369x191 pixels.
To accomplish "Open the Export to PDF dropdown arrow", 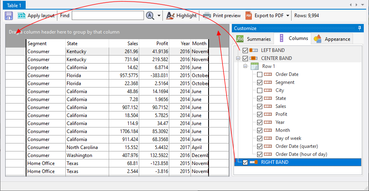I will 288,16.
